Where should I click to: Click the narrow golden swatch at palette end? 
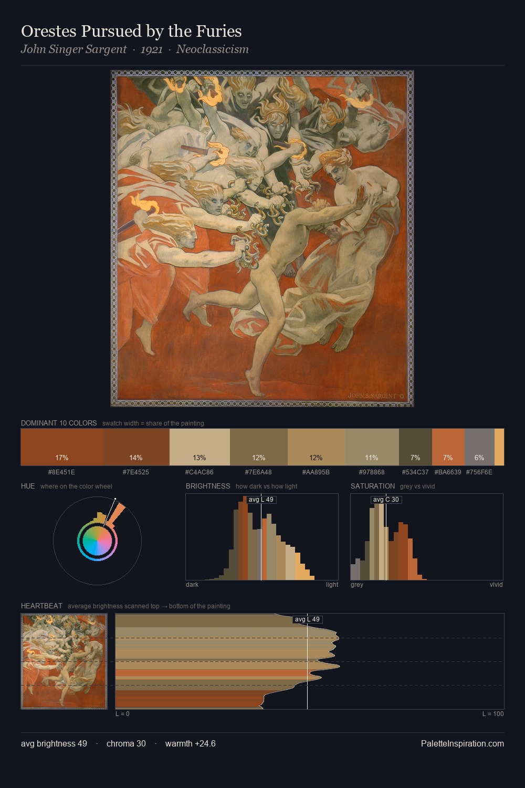click(499, 447)
